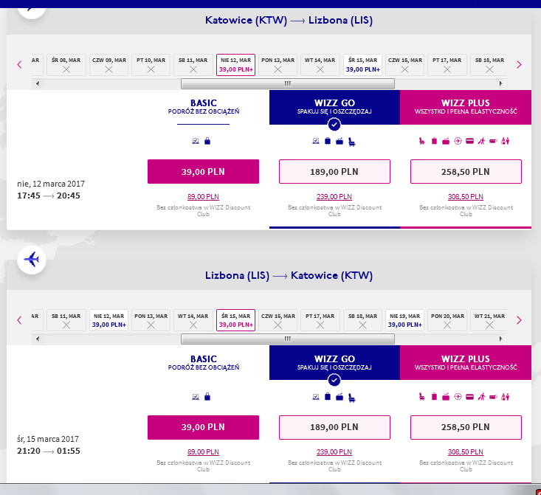Click suitcase icon under outbound WIZZ PLUS
The width and height of the screenshot is (541, 495).
coord(435,141)
